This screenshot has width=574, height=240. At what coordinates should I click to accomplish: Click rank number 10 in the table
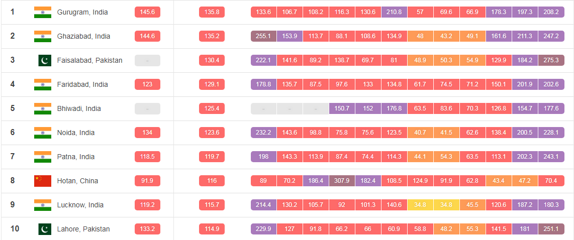(15, 229)
